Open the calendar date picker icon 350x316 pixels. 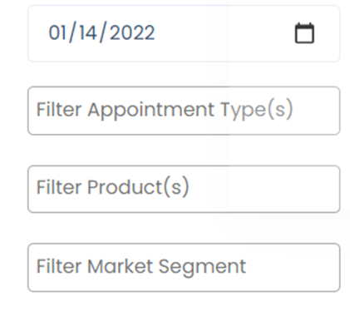[304, 33]
